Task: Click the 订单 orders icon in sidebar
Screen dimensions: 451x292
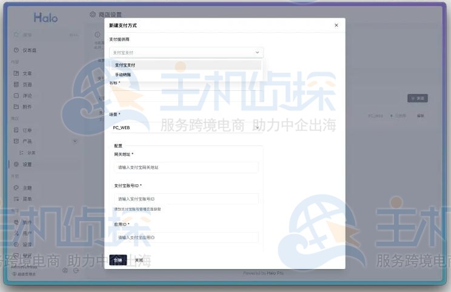Action: [x=16, y=130]
